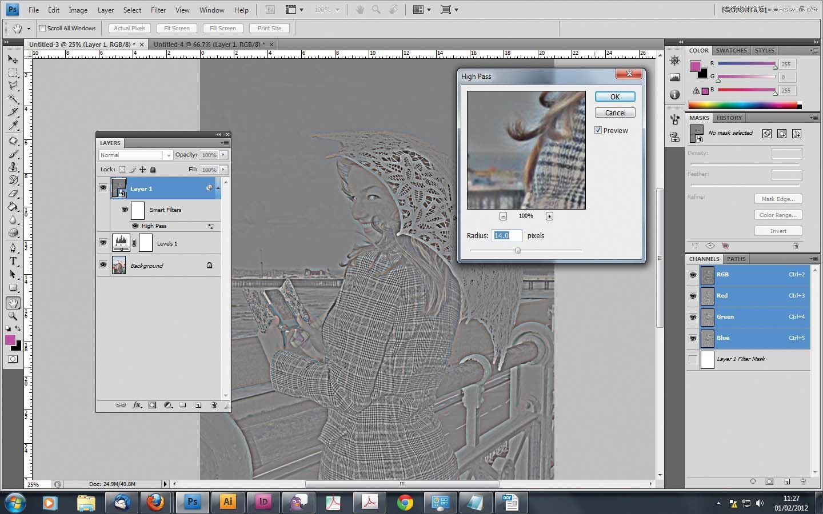The height and width of the screenshot is (514, 823).
Task: Select the Eyedropper tool
Action: [x=13, y=126]
